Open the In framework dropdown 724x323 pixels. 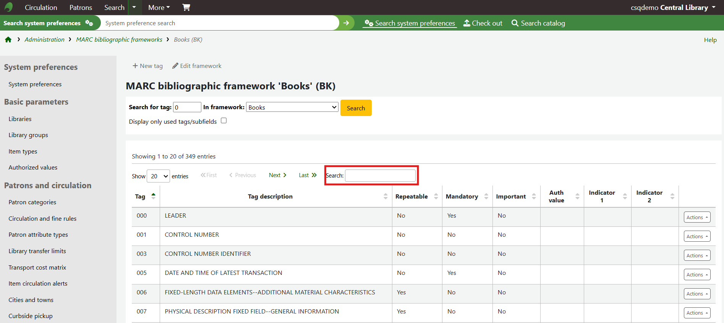point(292,107)
